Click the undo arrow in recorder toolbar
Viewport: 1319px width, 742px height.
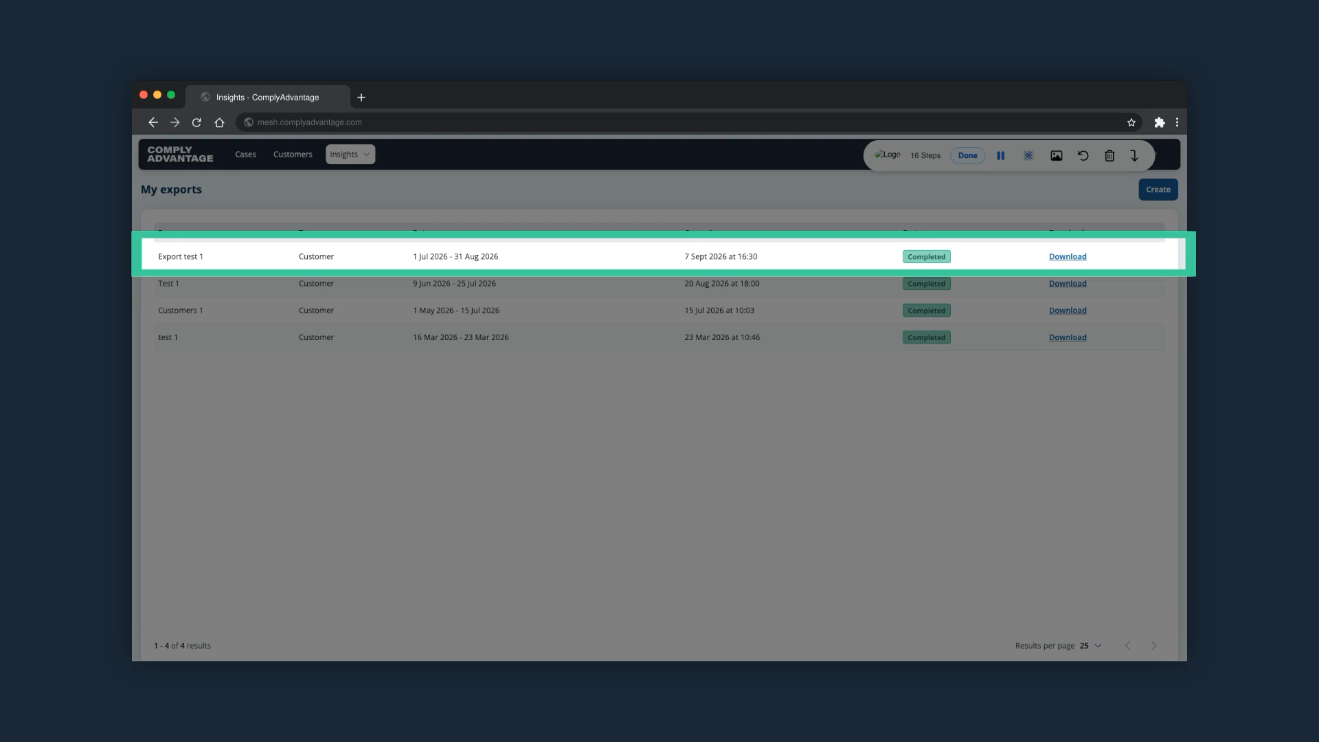[1083, 156]
